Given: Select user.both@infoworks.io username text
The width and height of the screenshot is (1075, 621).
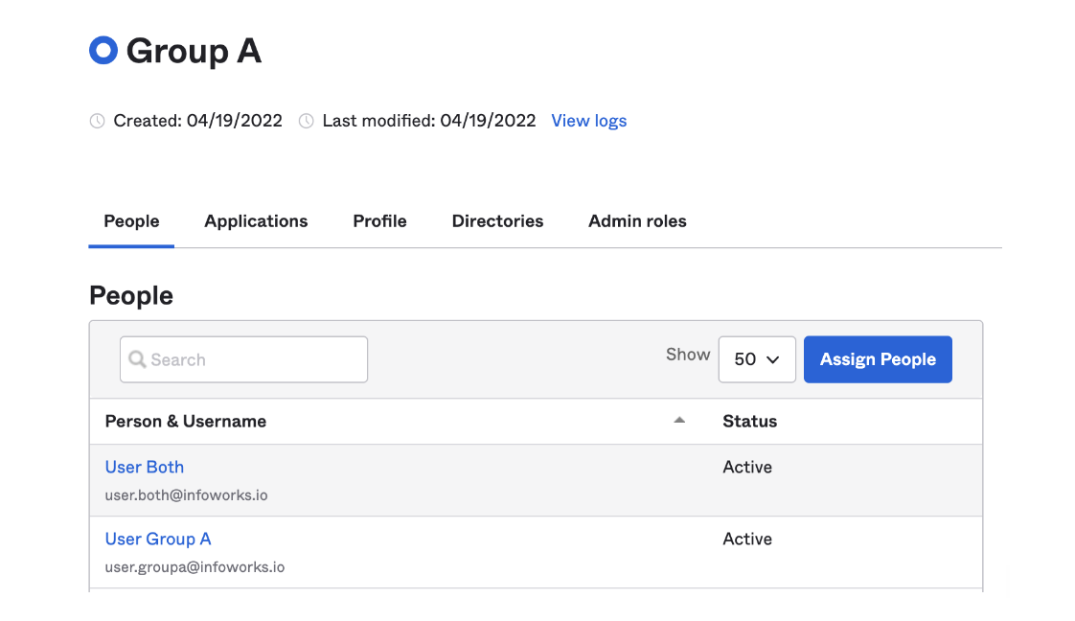Looking at the screenshot, I should point(187,494).
